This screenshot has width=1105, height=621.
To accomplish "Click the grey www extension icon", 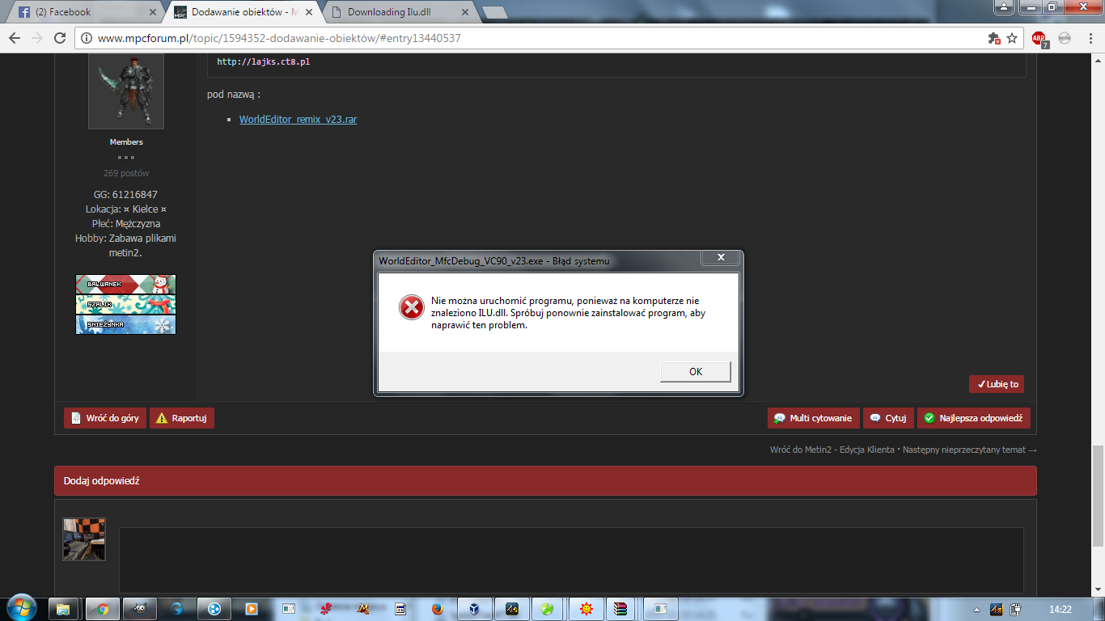I will click(x=1065, y=38).
